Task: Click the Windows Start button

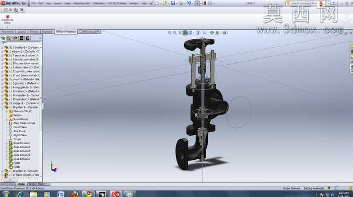Action: point(6,194)
